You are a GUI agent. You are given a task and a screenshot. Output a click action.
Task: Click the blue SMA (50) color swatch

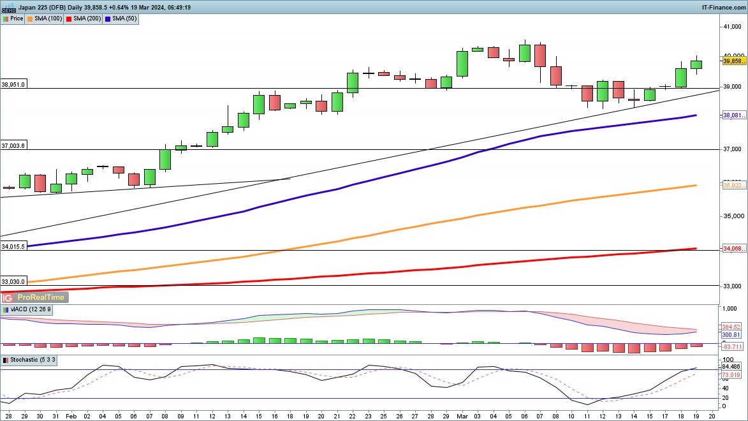[108, 18]
